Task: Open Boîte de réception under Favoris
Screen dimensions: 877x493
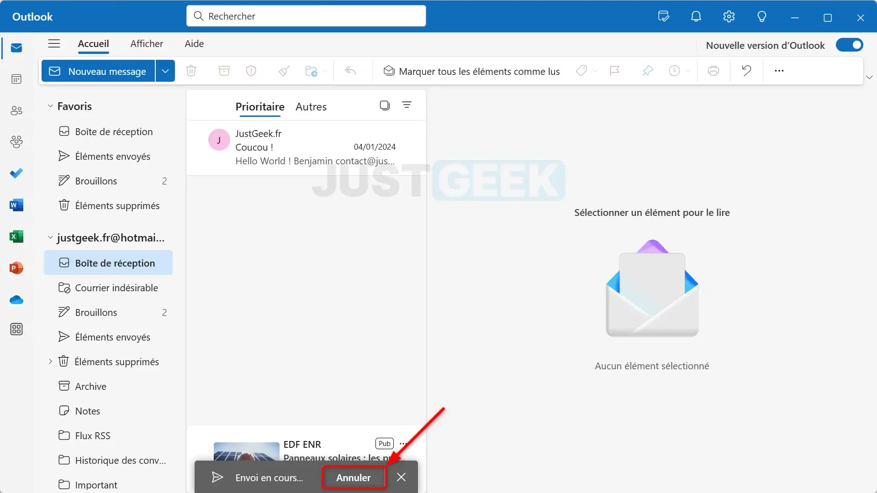Action: coord(108,132)
